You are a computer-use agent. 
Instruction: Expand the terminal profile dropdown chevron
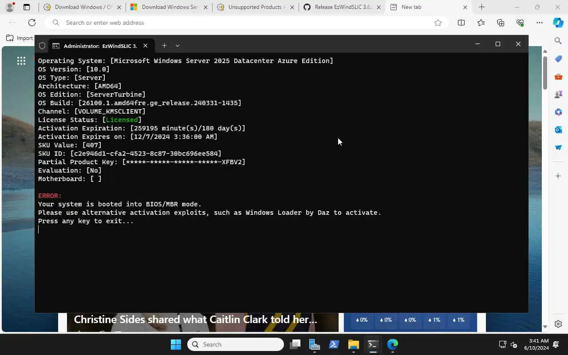click(x=177, y=45)
